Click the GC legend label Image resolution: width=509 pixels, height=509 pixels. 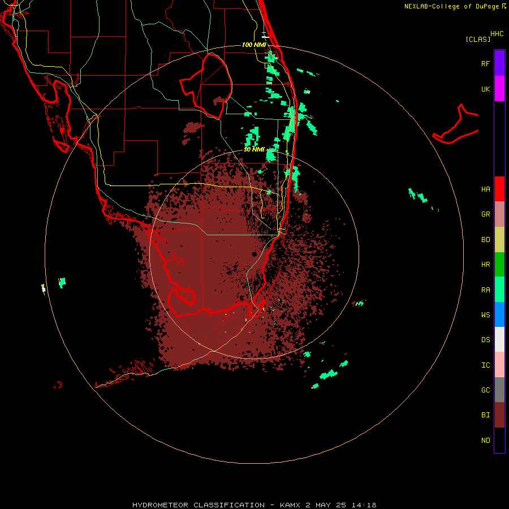(485, 390)
